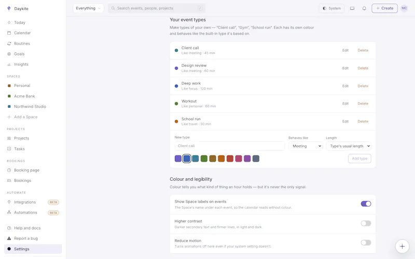
Task: Click the Insights chart icon
Action: pos(9,64)
